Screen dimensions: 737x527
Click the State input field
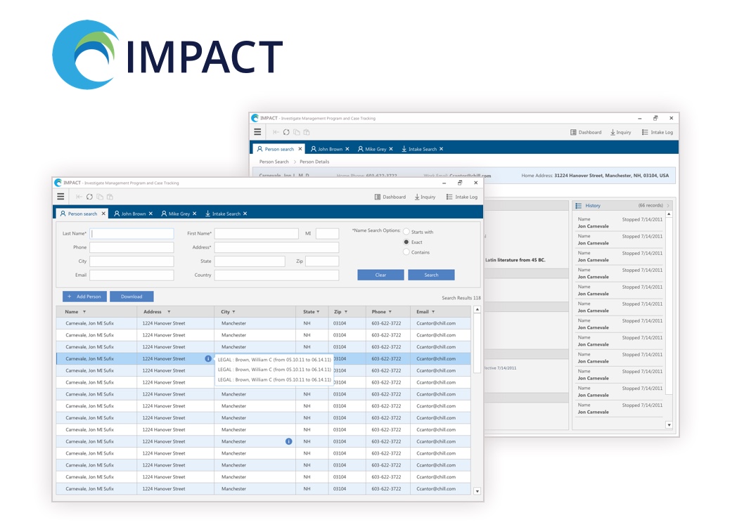[250, 261]
